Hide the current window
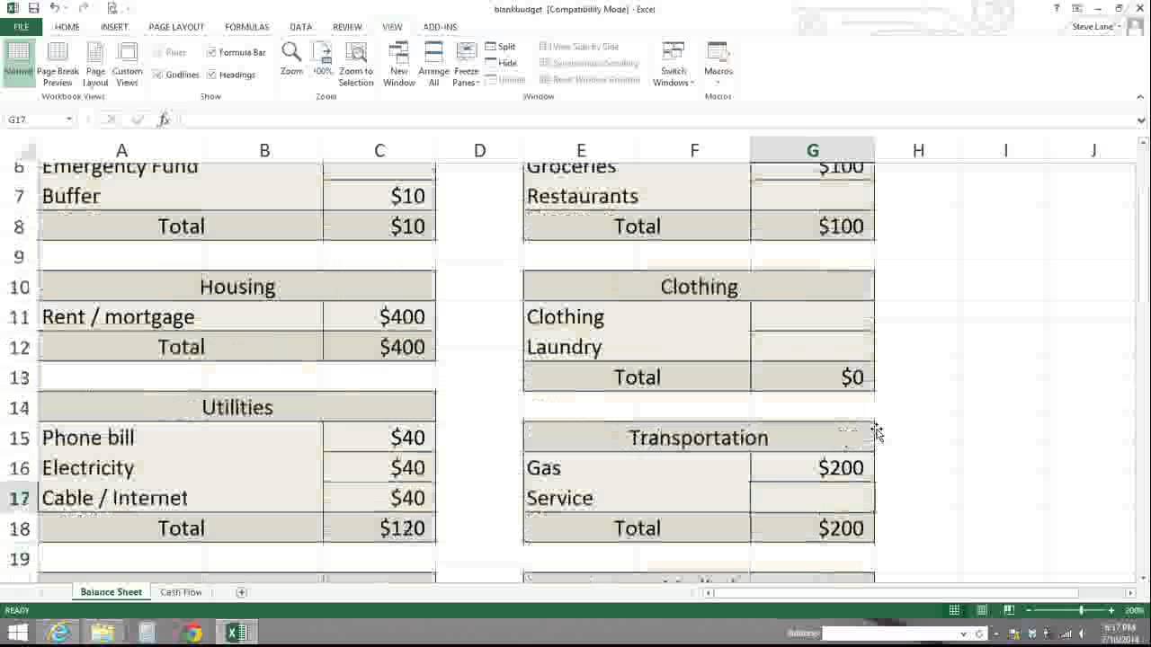Image resolution: width=1151 pixels, height=647 pixels. pyautogui.click(x=501, y=63)
